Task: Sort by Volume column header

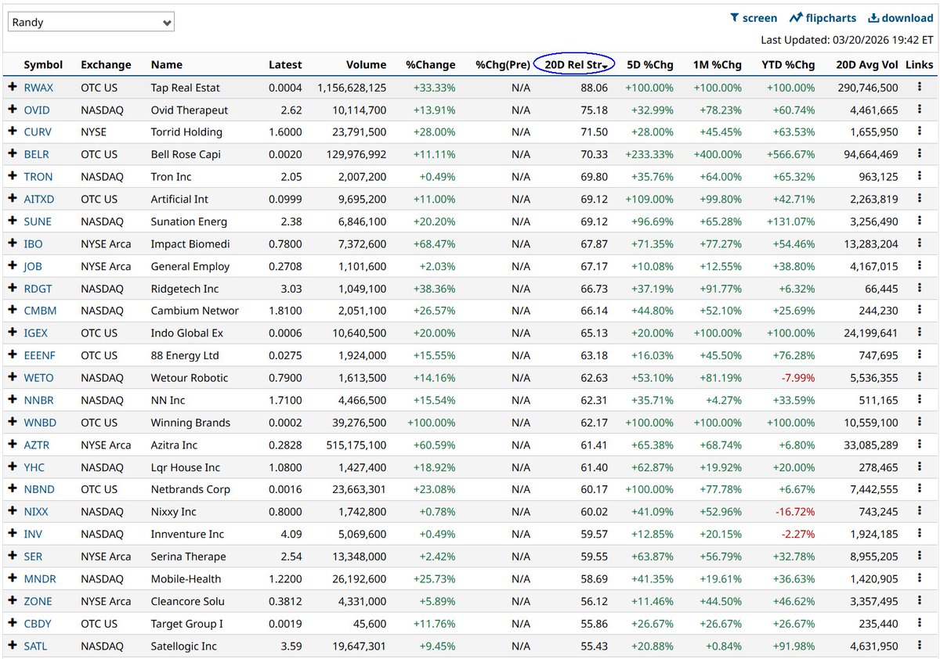Action: pyautogui.click(x=366, y=65)
